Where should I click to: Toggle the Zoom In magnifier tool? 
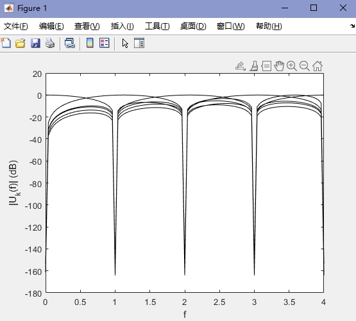coord(291,66)
